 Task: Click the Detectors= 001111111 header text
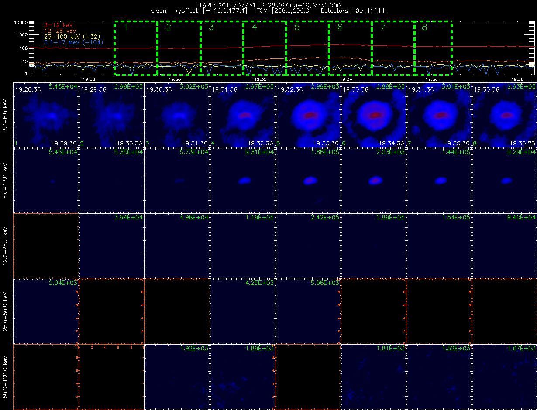pyautogui.click(x=355, y=10)
